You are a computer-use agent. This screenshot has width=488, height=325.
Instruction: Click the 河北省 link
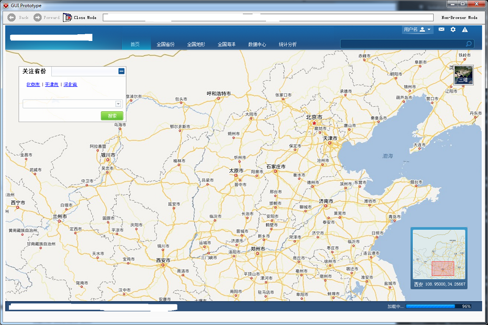click(70, 84)
